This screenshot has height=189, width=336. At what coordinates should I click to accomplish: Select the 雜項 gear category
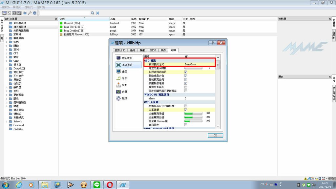pos(128,98)
